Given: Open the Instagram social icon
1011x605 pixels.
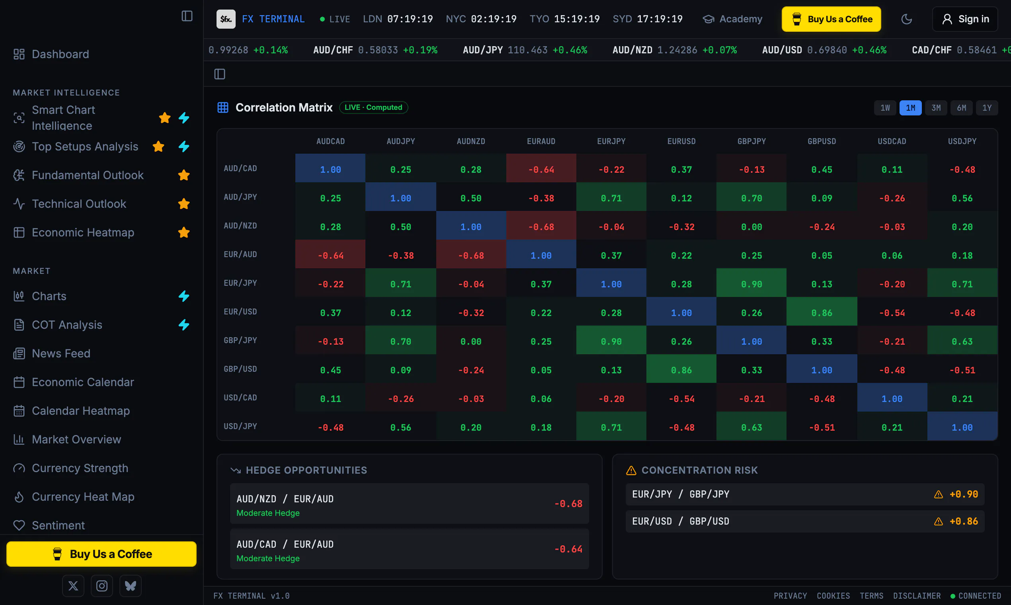Looking at the screenshot, I should (102, 586).
